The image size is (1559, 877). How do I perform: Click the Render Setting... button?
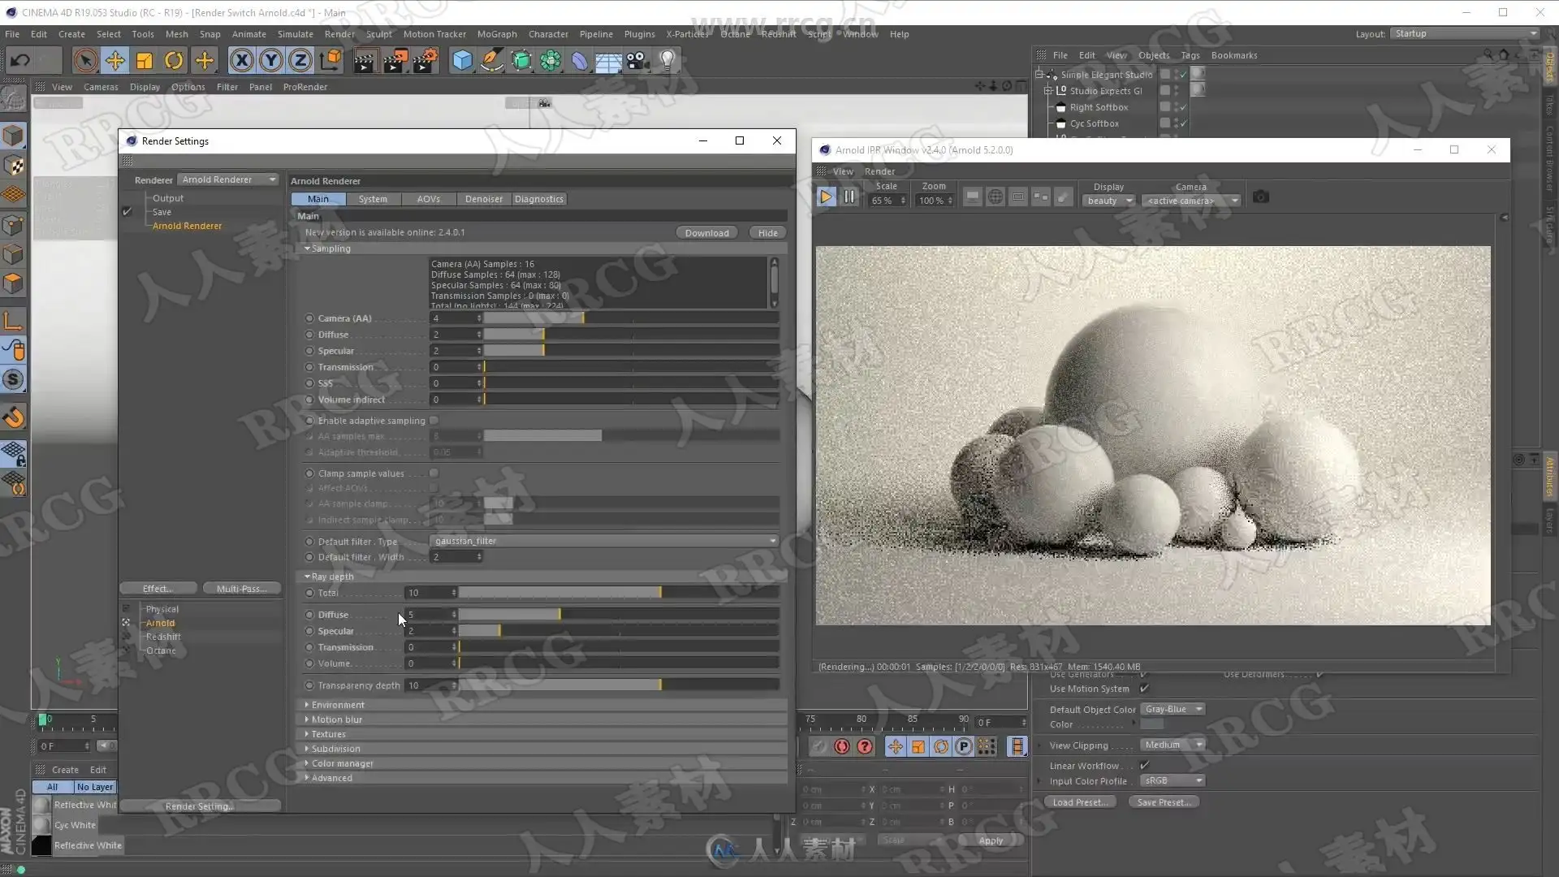coord(200,806)
